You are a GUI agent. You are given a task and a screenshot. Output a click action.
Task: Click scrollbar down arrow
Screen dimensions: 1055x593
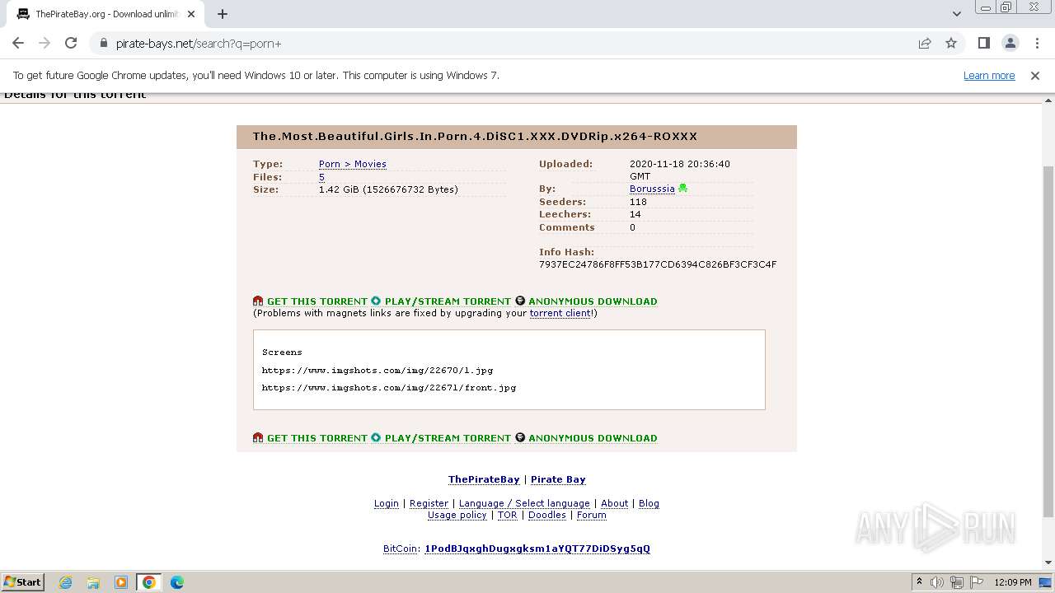tap(1048, 563)
